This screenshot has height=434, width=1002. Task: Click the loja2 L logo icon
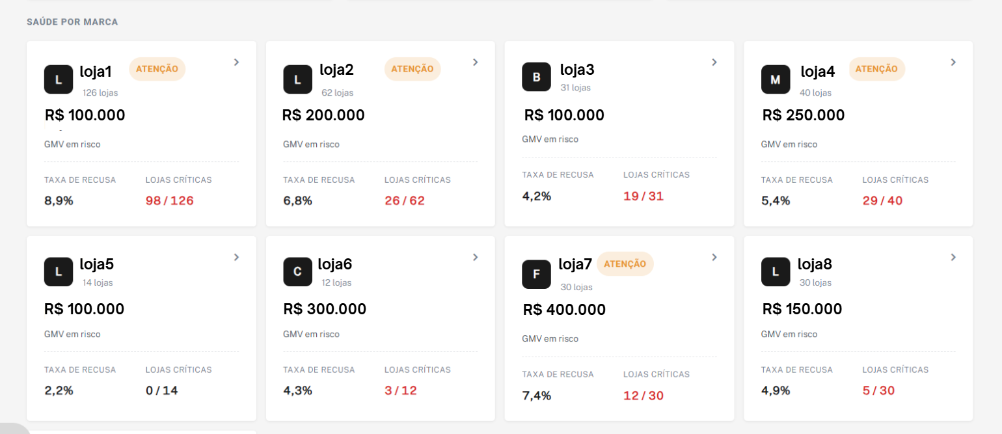coord(297,79)
